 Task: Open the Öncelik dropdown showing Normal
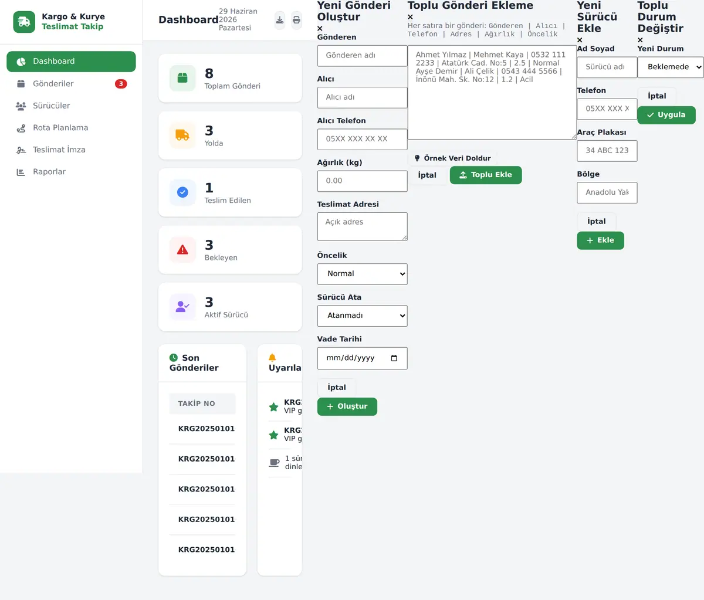pyautogui.click(x=362, y=274)
